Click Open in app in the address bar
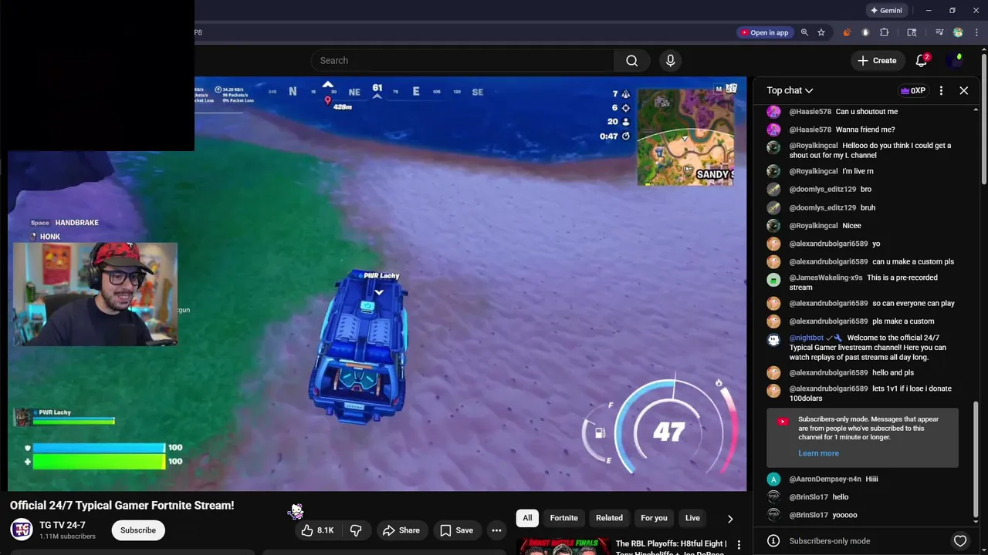Image resolution: width=988 pixels, height=555 pixels. click(764, 32)
